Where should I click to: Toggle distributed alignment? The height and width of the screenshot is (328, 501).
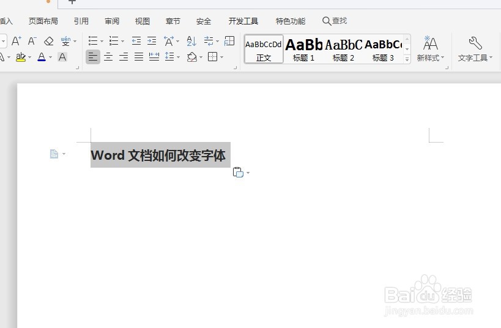(154, 57)
